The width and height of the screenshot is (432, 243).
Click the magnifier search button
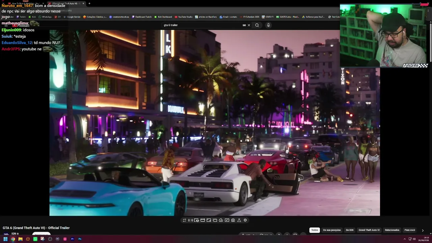tap(257, 25)
